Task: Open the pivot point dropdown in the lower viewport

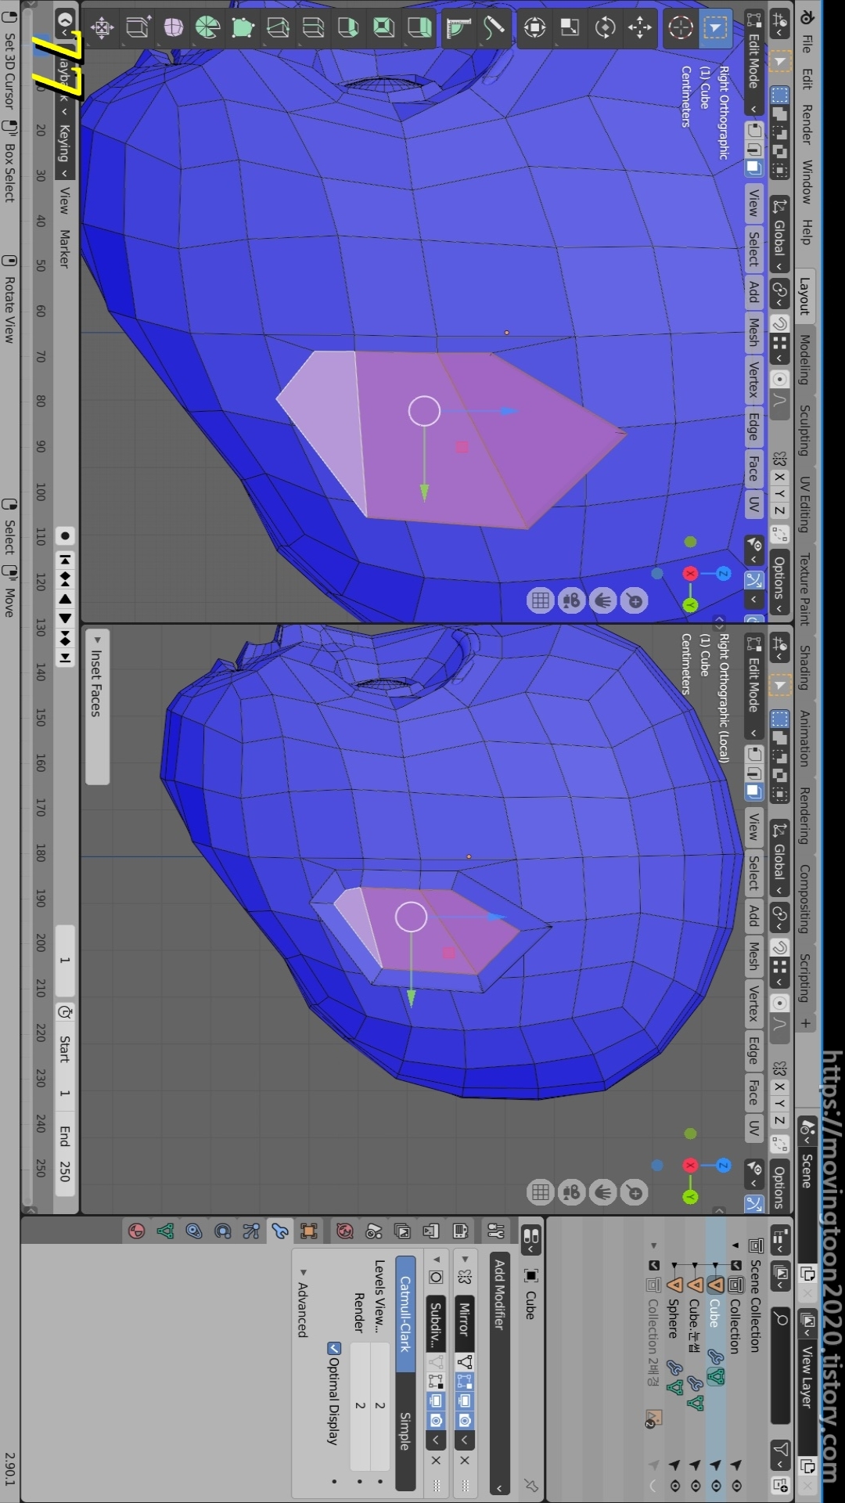Action: (x=779, y=917)
